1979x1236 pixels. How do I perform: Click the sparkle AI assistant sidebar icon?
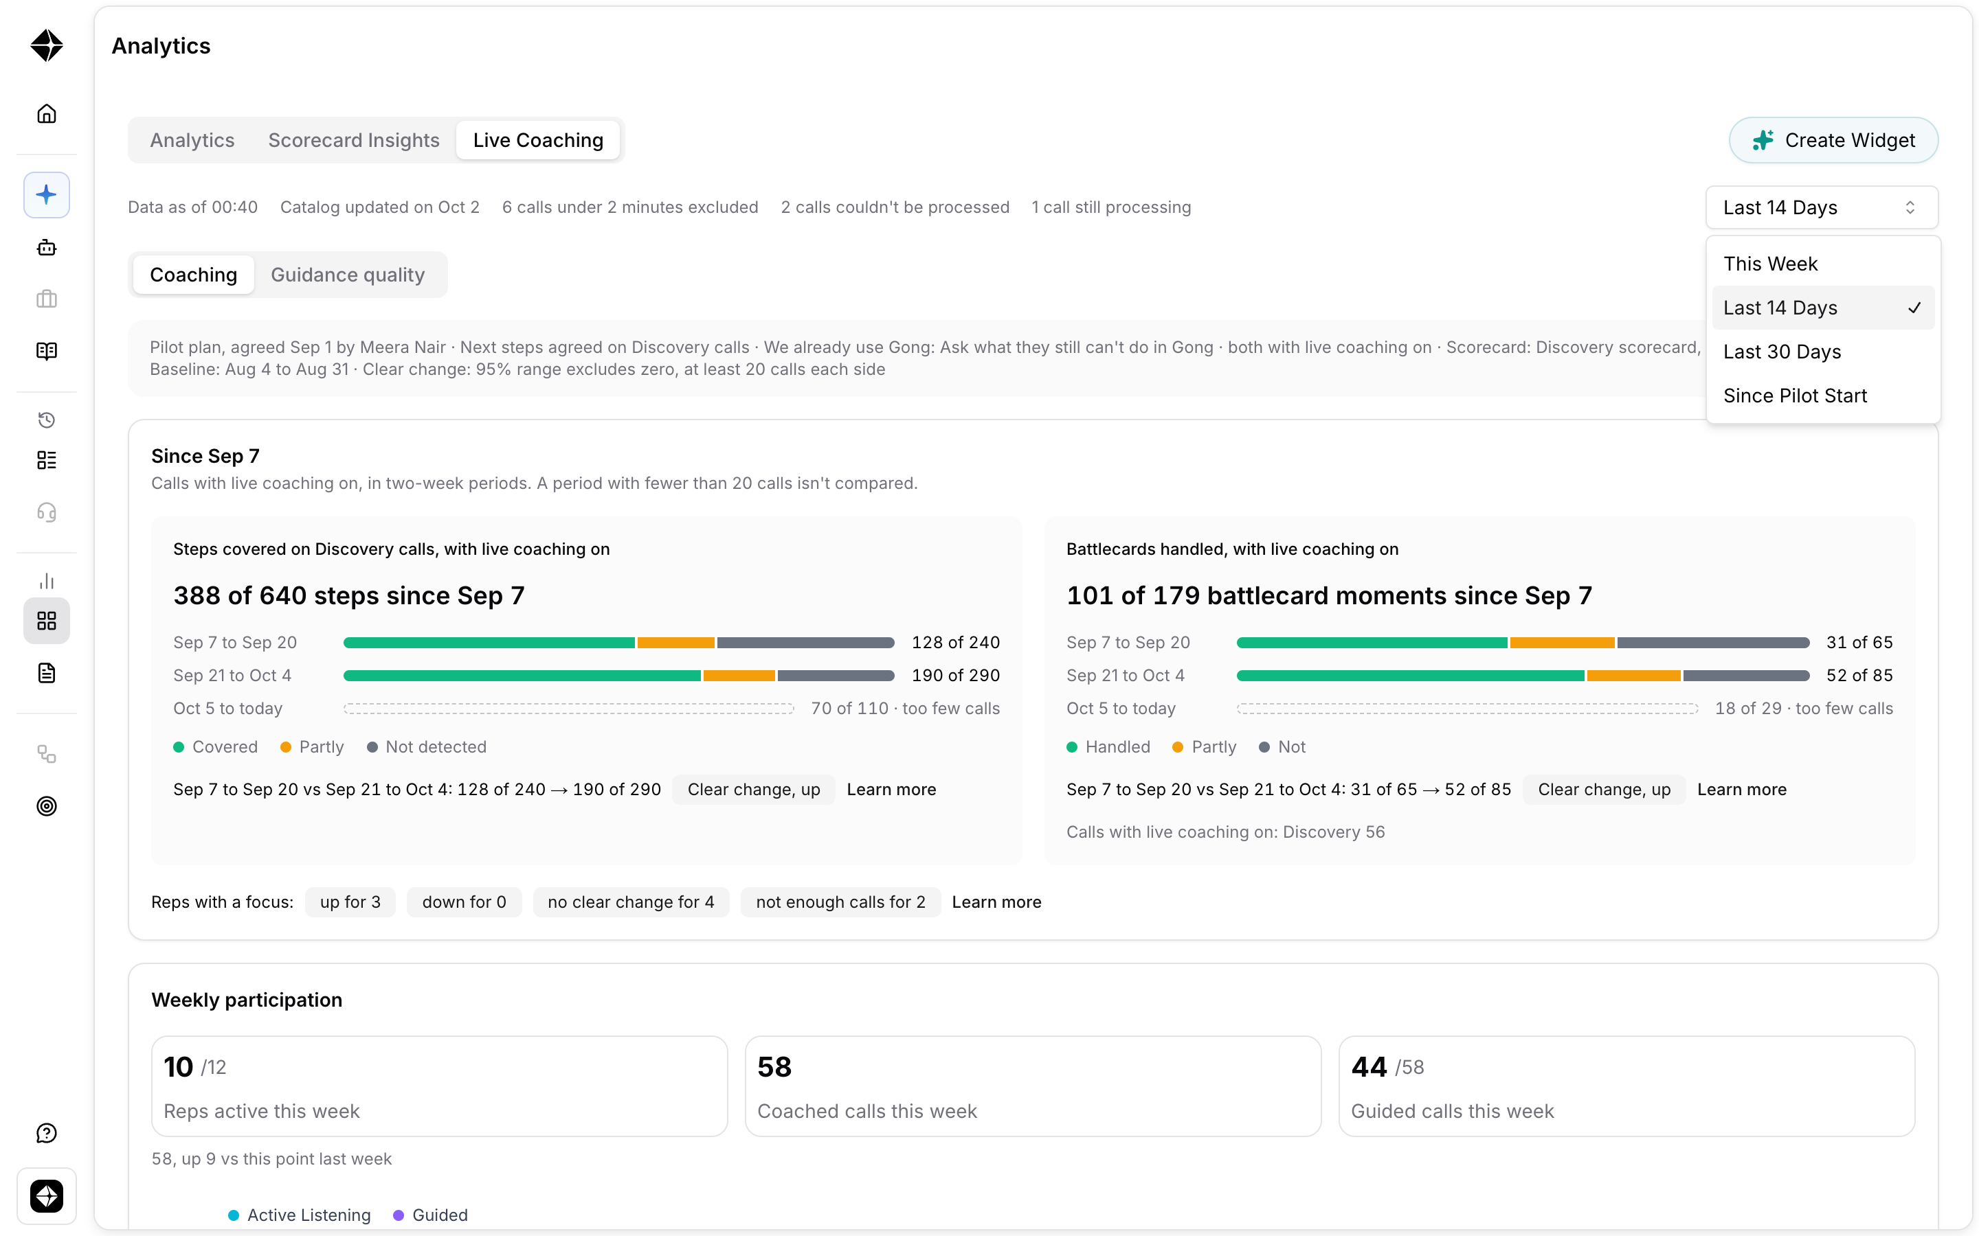47,194
